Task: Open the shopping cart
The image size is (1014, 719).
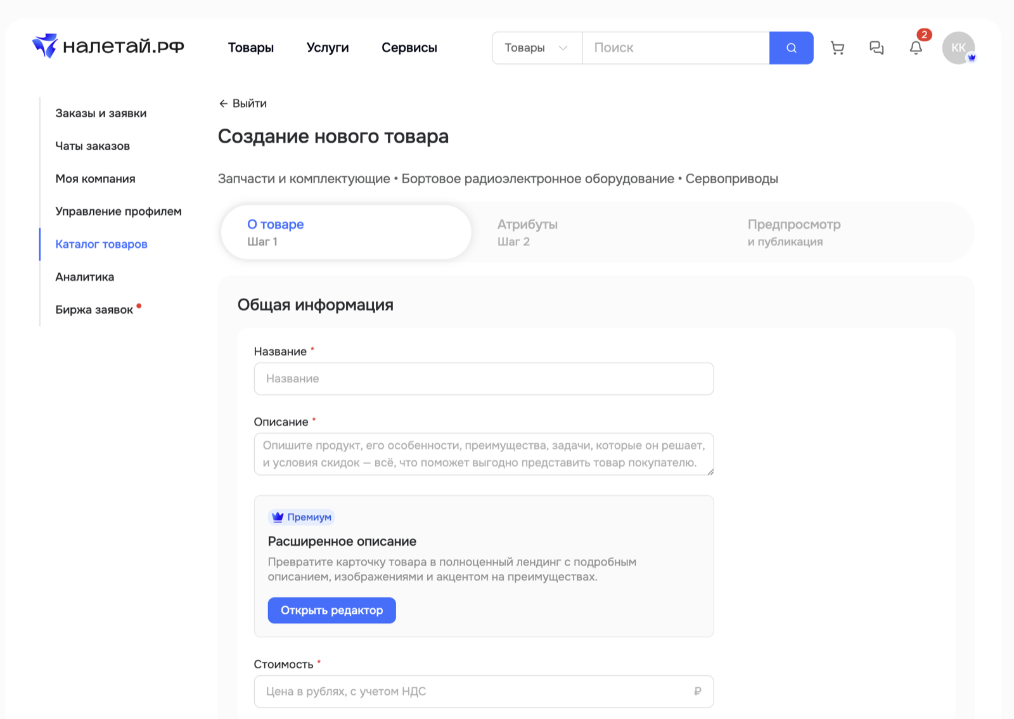Action: click(837, 48)
